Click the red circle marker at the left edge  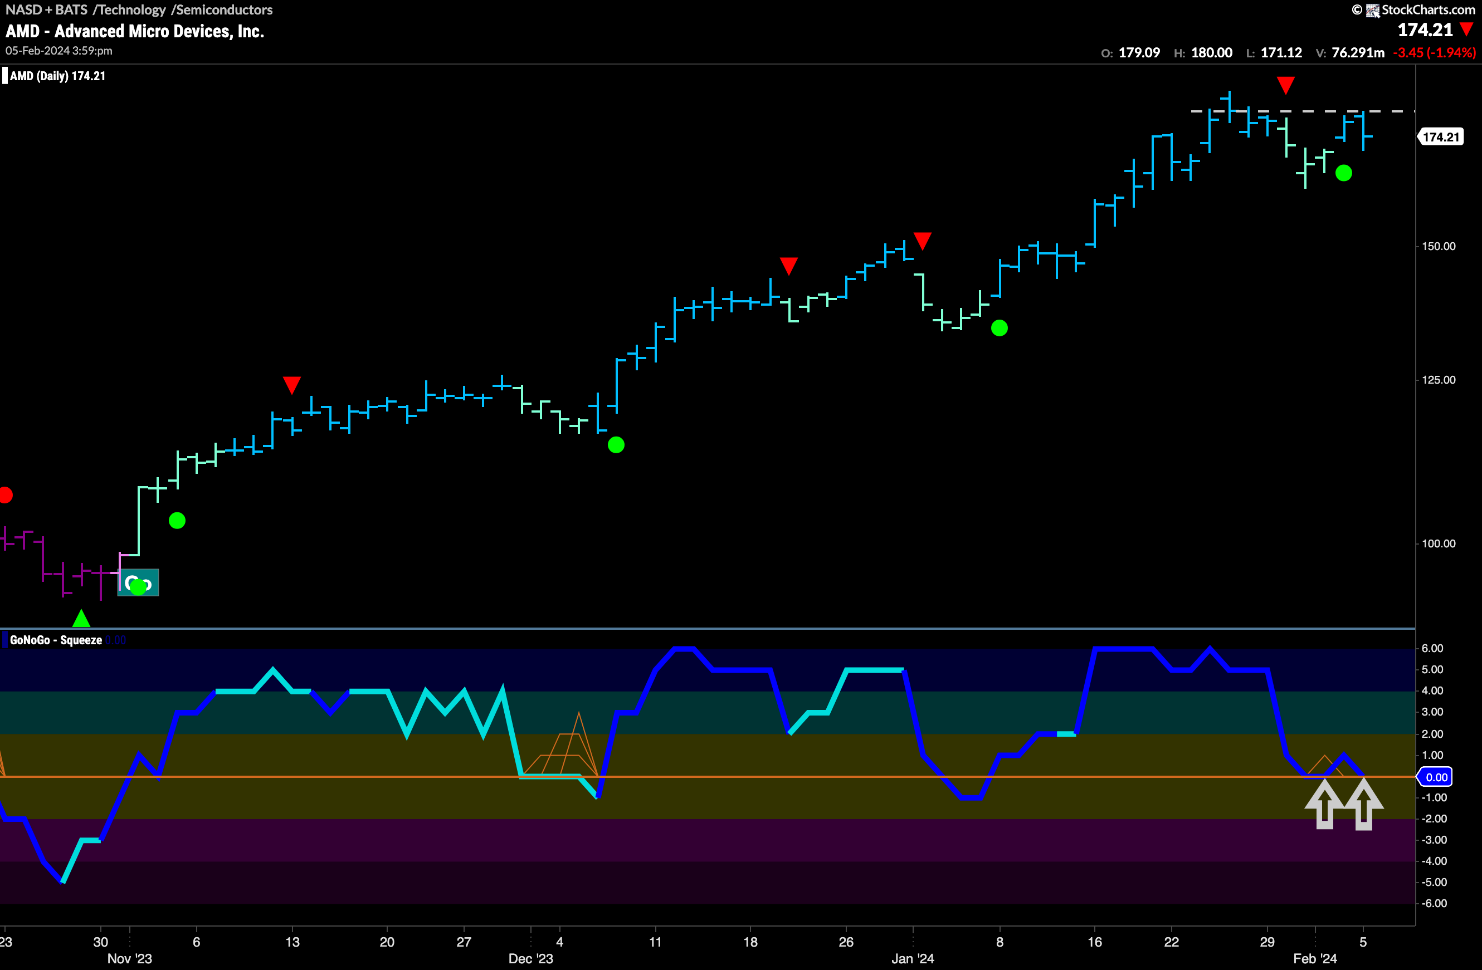click(x=5, y=495)
